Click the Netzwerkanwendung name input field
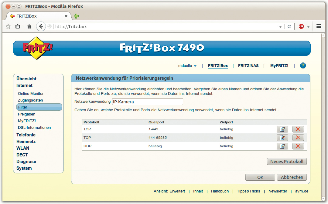The width and height of the screenshot is (328, 204). pyautogui.click(x=147, y=102)
